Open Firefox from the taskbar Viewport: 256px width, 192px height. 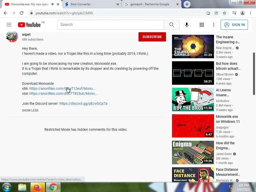point(38,187)
